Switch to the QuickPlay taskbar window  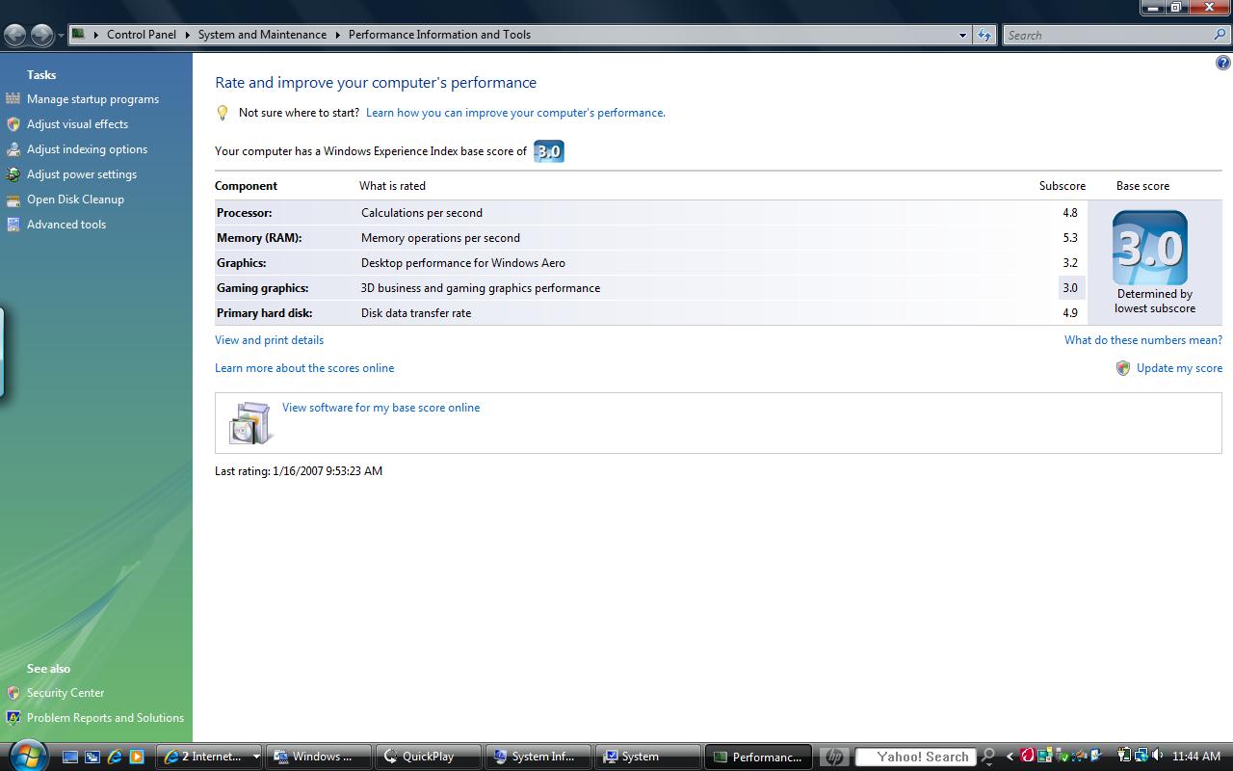click(x=429, y=757)
